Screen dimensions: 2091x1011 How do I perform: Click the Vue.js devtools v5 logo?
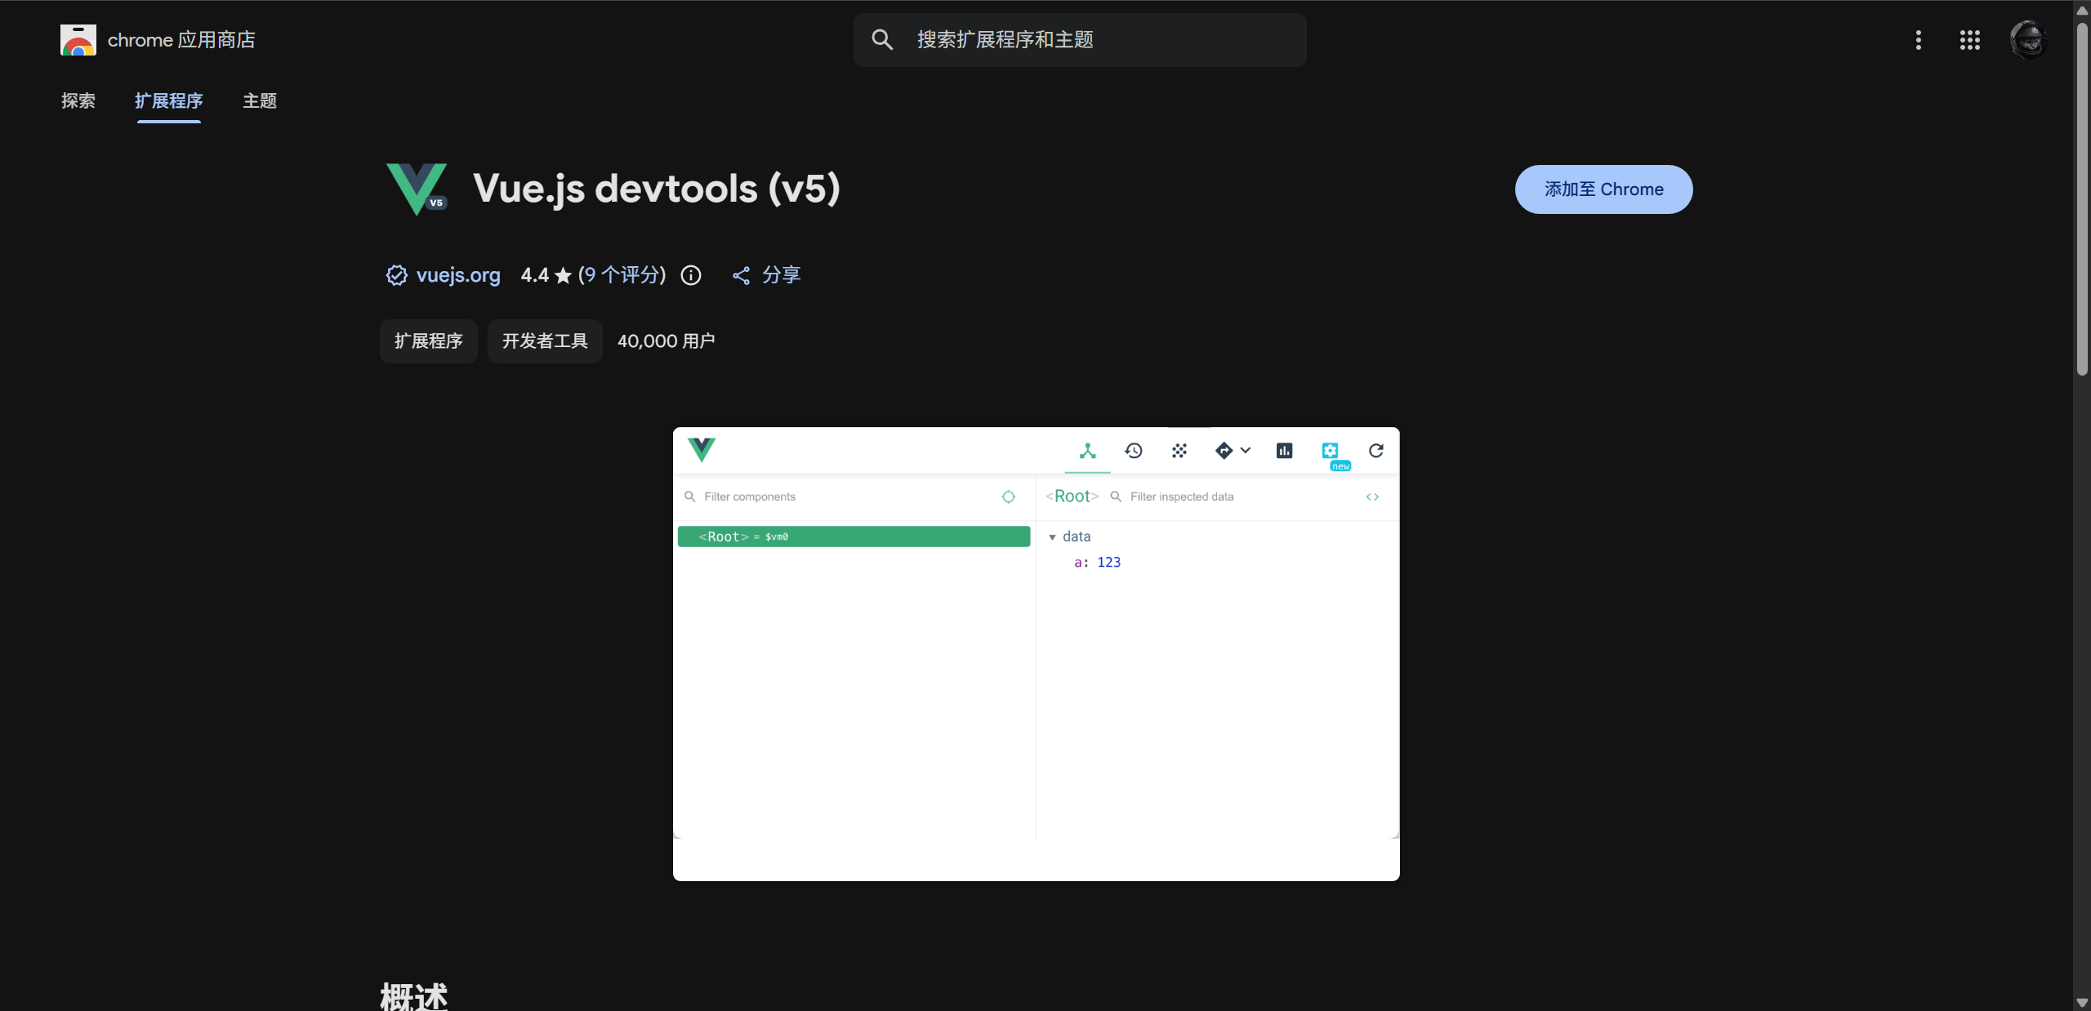tap(417, 189)
